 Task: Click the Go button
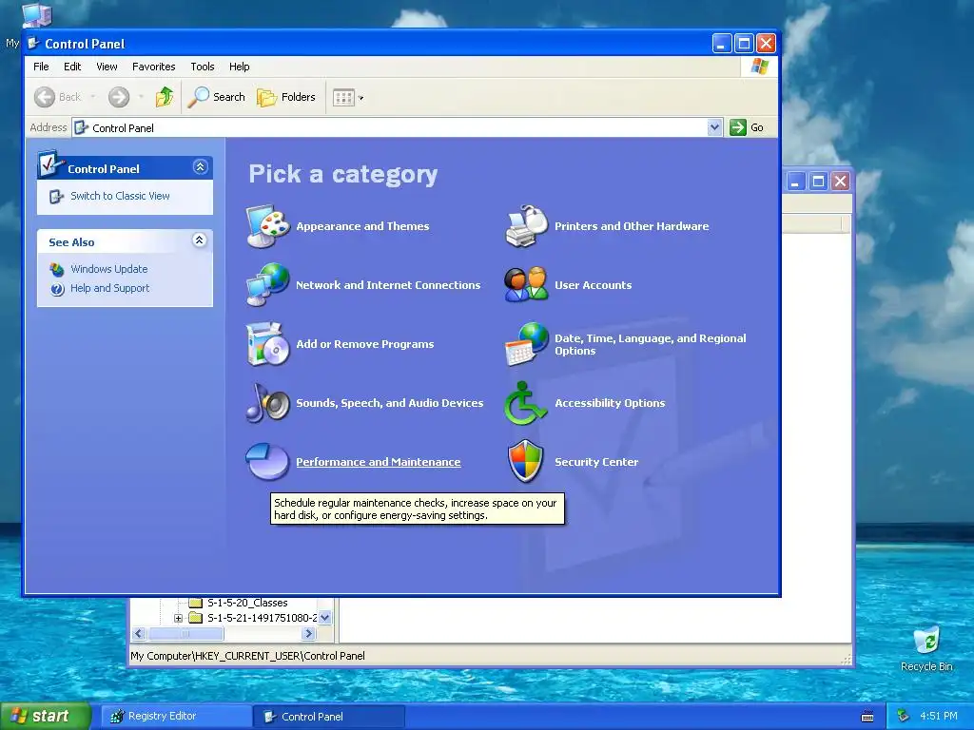click(x=748, y=127)
